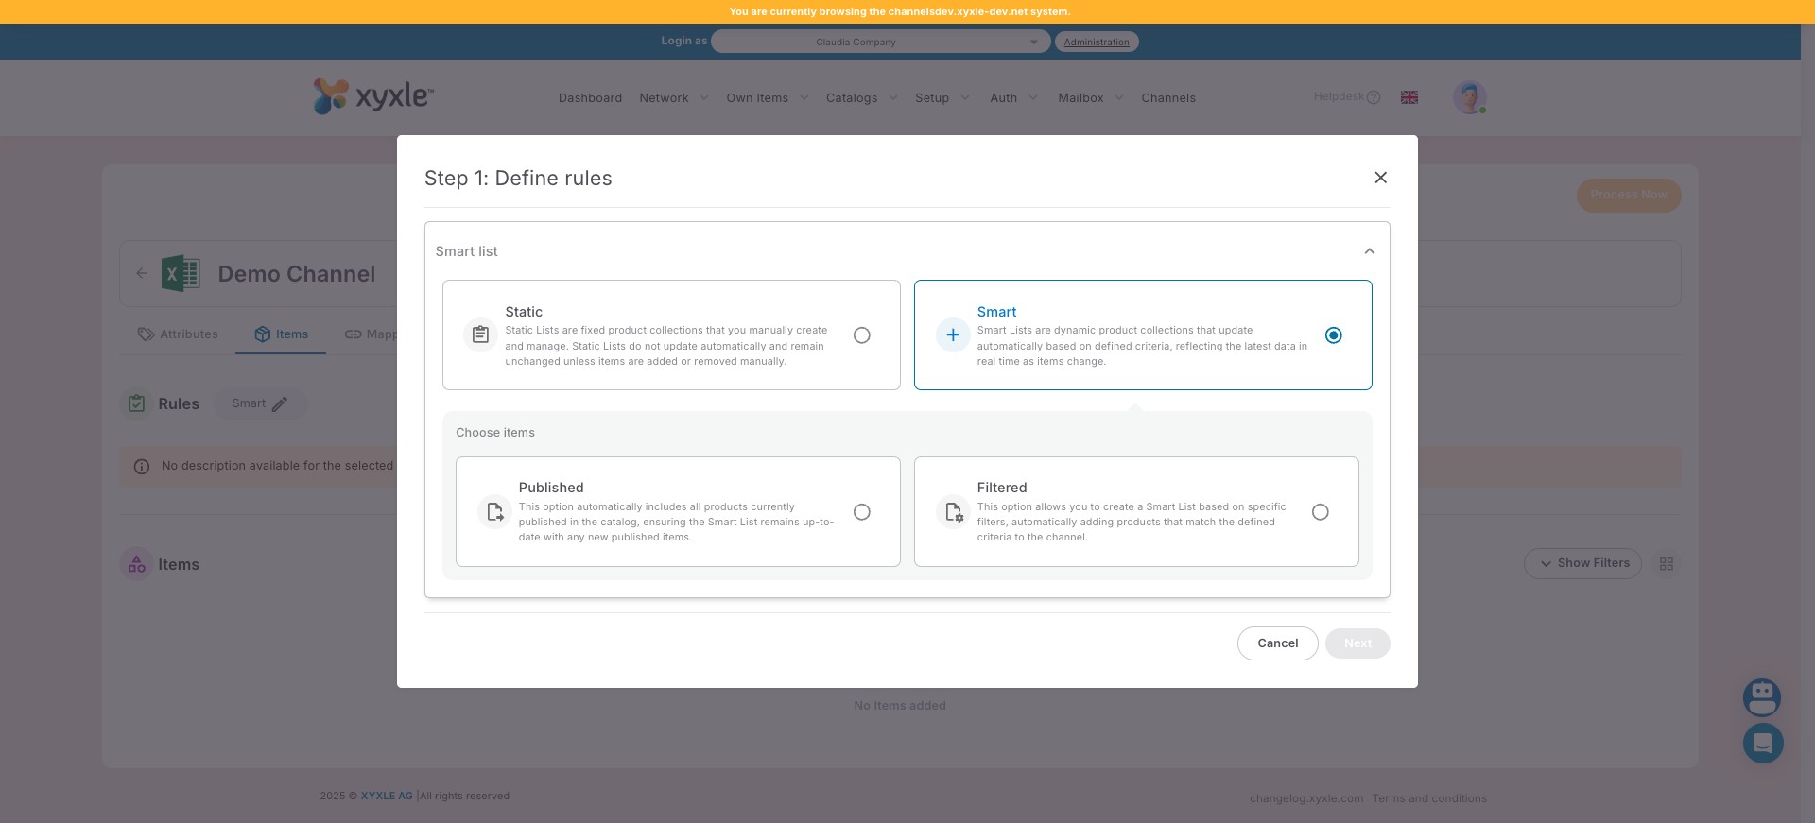The width and height of the screenshot is (1815, 823).
Task: Switch to the Attributes tab
Action: 178,334
